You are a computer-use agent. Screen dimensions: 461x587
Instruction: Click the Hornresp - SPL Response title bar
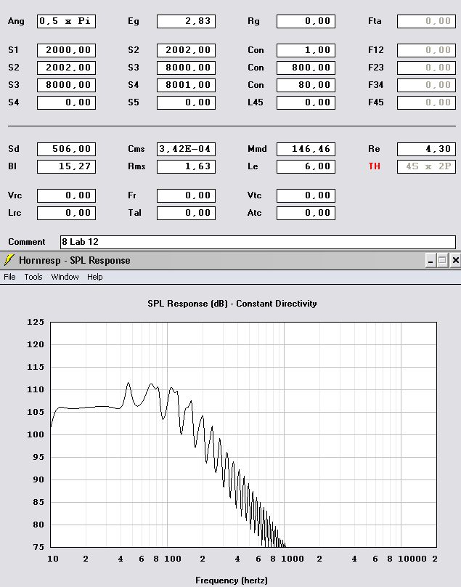tap(231, 260)
